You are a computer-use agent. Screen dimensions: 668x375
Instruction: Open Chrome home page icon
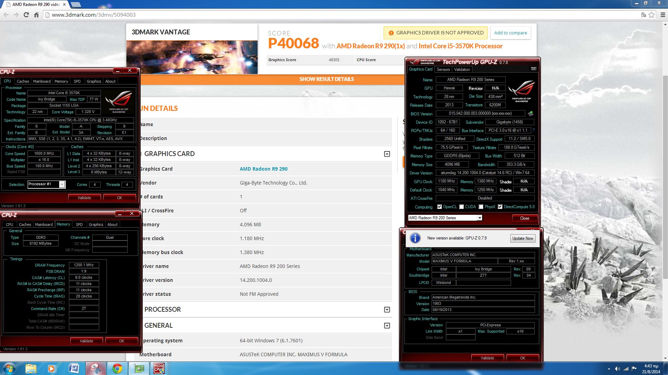(36, 15)
